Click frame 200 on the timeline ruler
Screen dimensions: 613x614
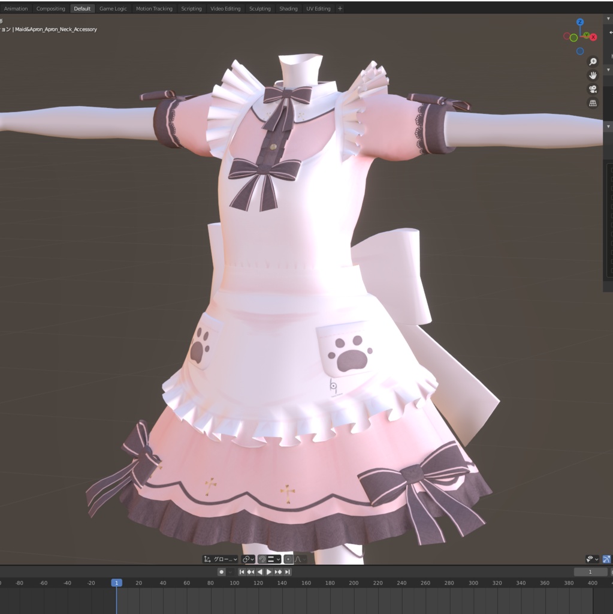click(x=354, y=582)
